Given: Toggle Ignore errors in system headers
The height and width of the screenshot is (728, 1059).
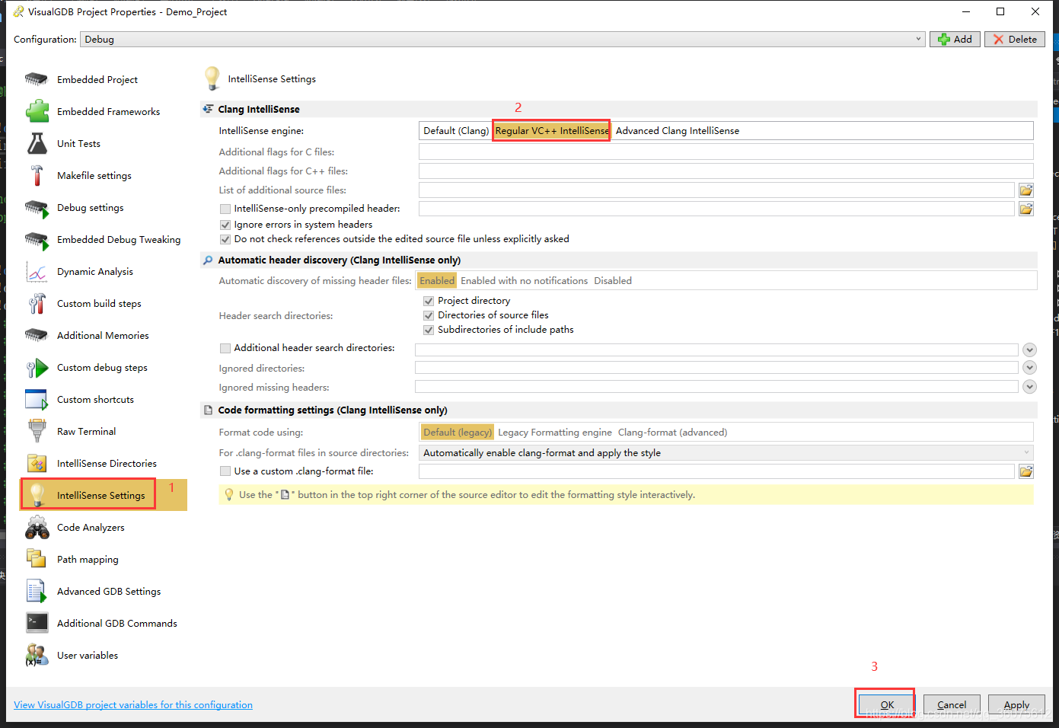Looking at the screenshot, I should coord(225,225).
